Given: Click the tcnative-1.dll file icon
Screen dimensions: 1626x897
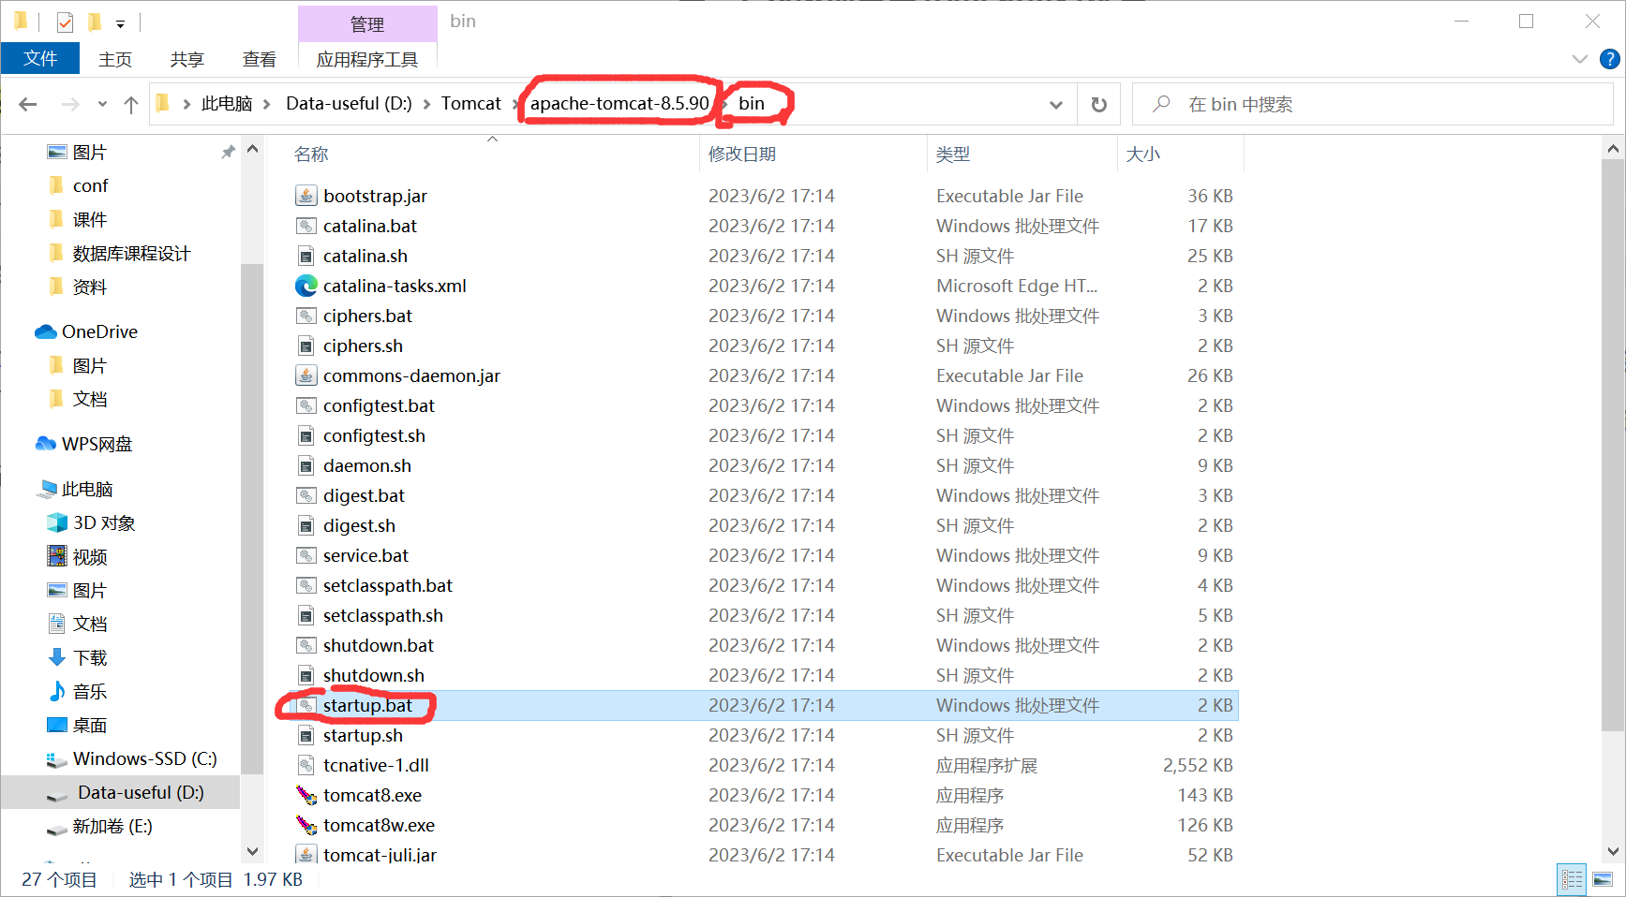Looking at the screenshot, I should click(306, 765).
